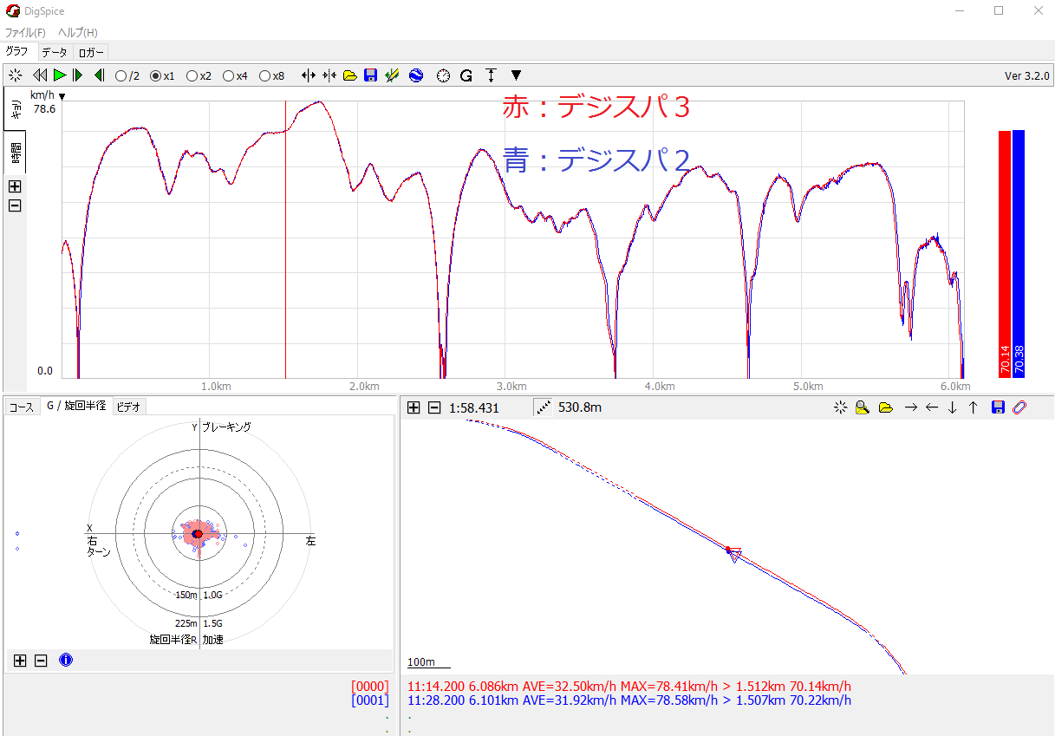The image size is (1055, 736).
Task: Save graph using the blue floppy icon
Action: coord(371,75)
